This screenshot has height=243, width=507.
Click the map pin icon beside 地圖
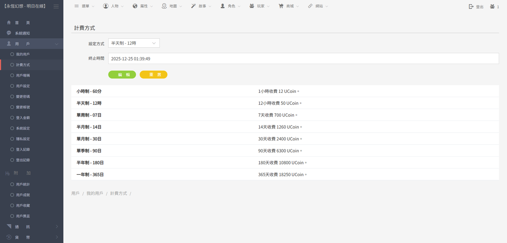(164, 6)
